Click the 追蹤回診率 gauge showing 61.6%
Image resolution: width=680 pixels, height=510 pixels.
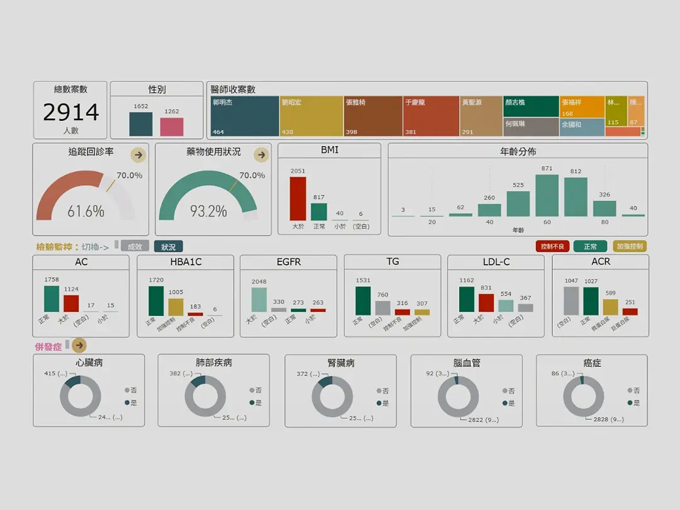86,195
